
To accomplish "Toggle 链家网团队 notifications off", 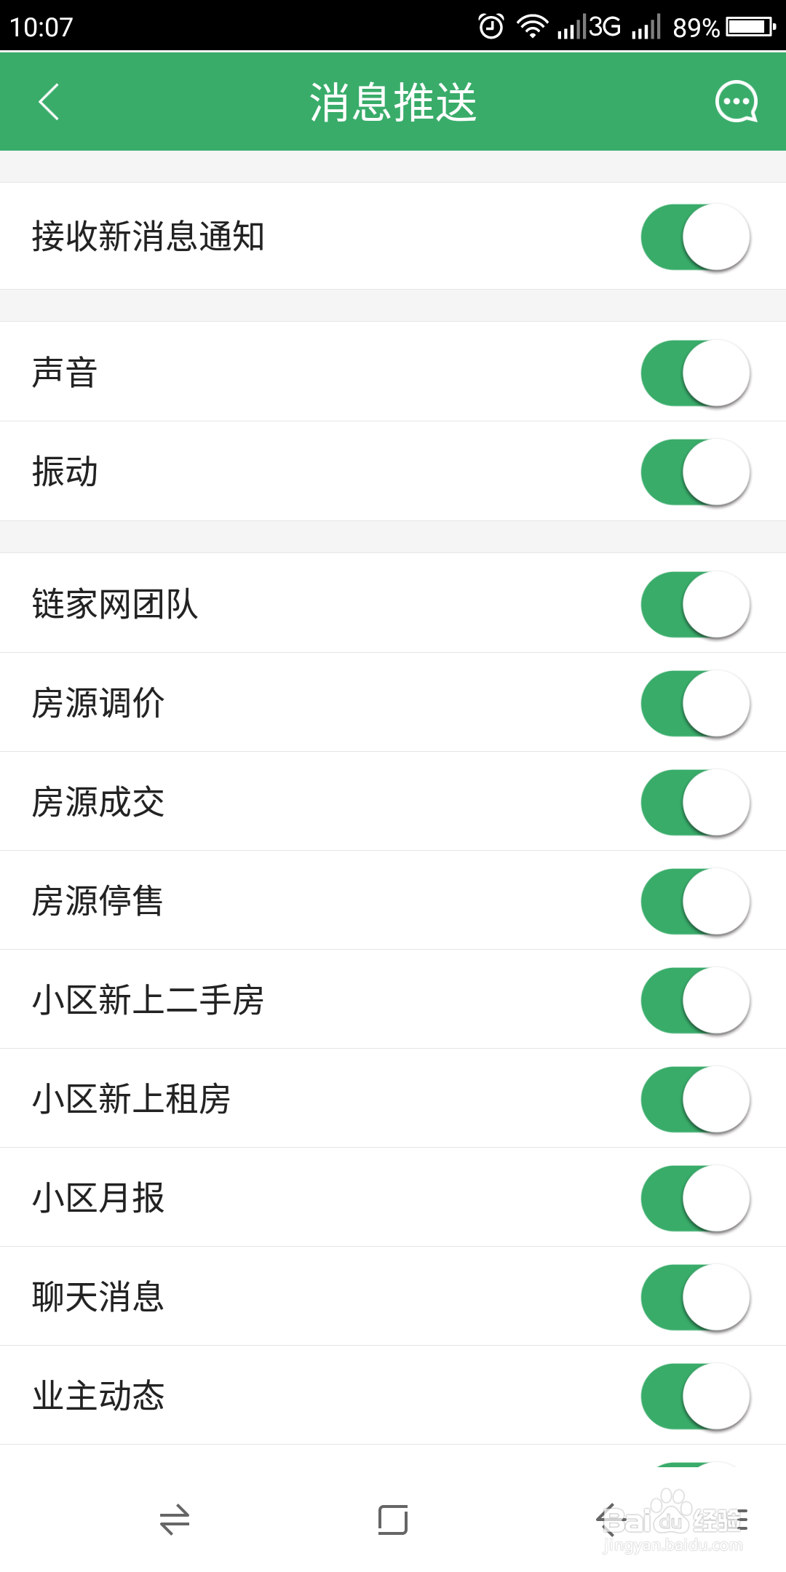I will point(696,604).
